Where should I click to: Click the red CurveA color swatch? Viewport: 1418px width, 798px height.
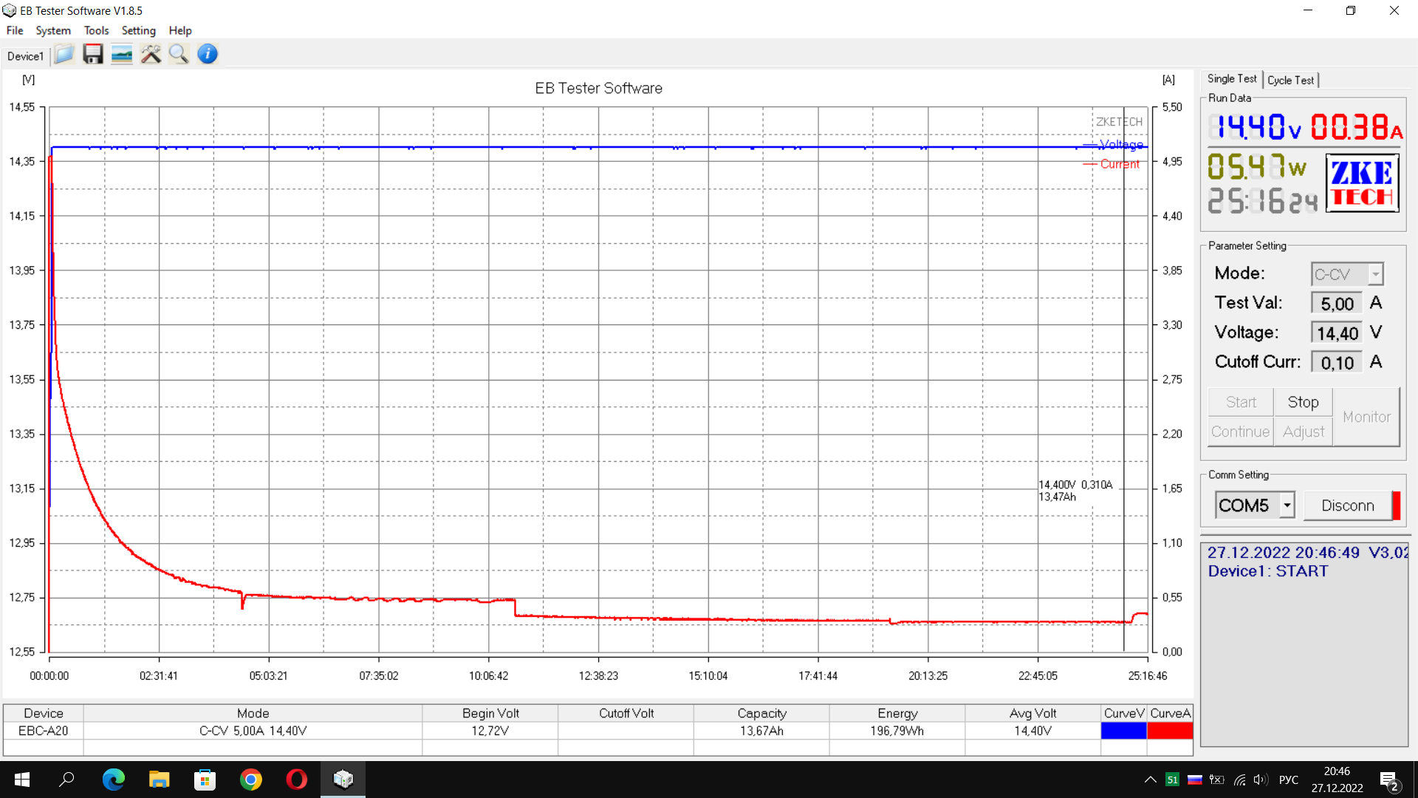1170,731
